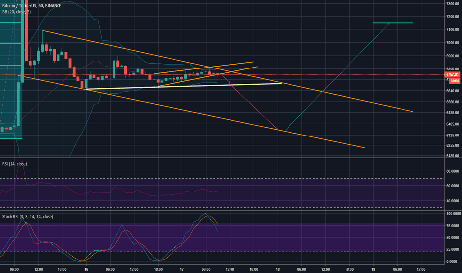Image resolution: width=462 pixels, height=273 pixels.
Task: Select the teal upward projection arrow
Action: coord(337,77)
